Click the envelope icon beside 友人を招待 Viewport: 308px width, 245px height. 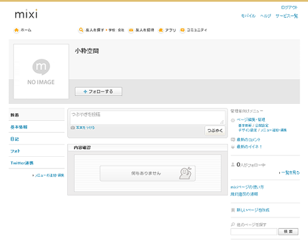click(x=131, y=30)
